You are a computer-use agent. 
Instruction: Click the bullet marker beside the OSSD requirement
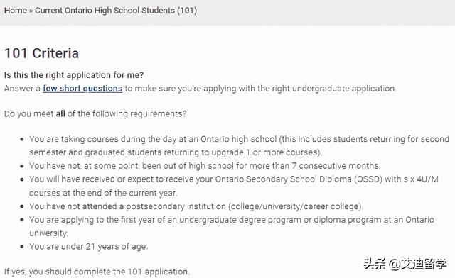22,179
